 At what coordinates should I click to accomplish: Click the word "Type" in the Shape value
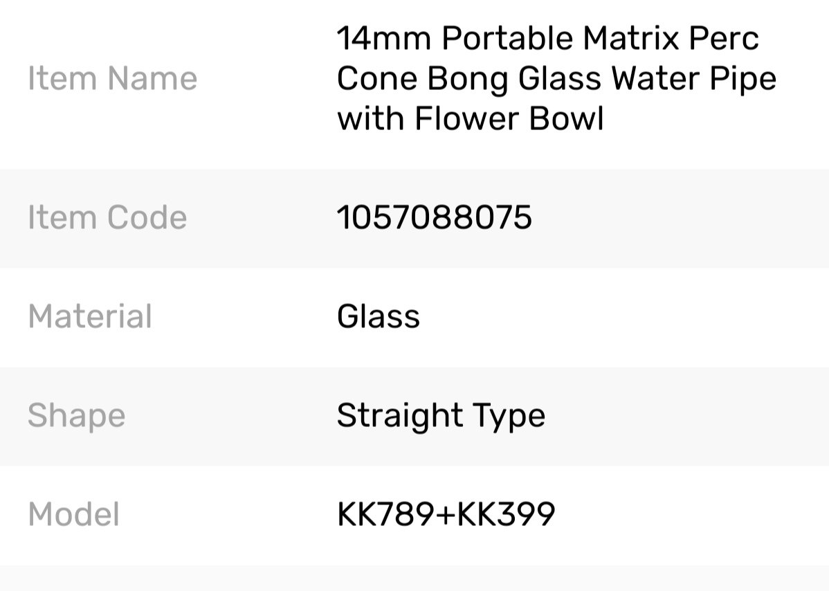[x=509, y=416]
